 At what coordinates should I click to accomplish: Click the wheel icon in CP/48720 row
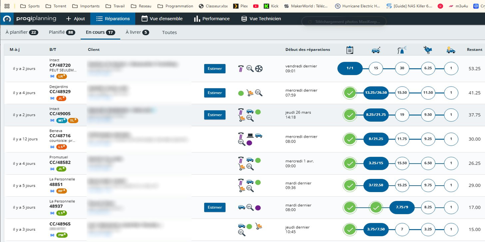(x=259, y=68)
